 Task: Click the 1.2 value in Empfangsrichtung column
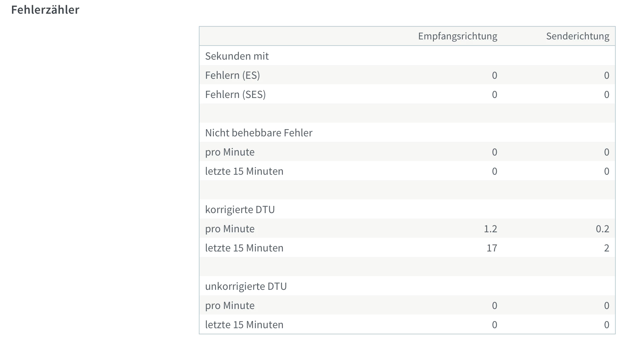tap(490, 228)
